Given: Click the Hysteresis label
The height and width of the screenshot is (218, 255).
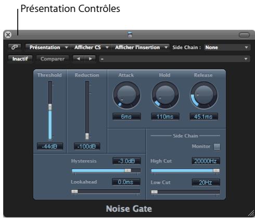Looking at the screenshot, I should pyautogui.click(x=84, y=161).
